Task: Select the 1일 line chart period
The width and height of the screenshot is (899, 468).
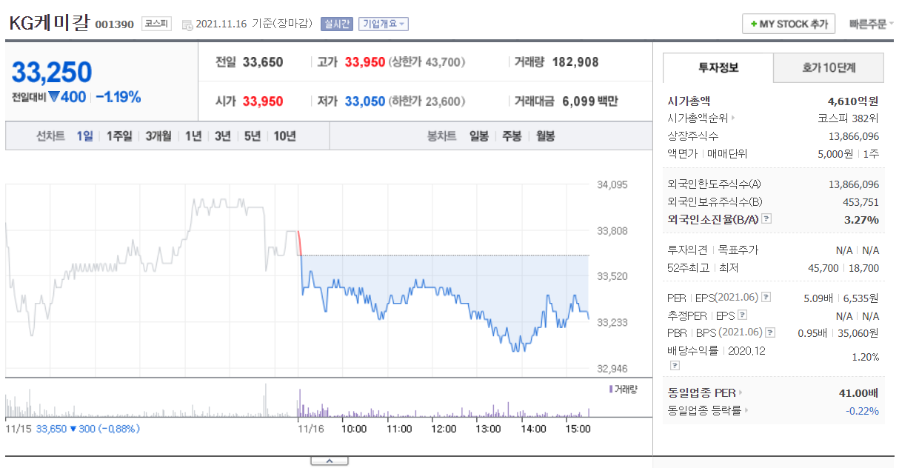Action: (84, 136)
